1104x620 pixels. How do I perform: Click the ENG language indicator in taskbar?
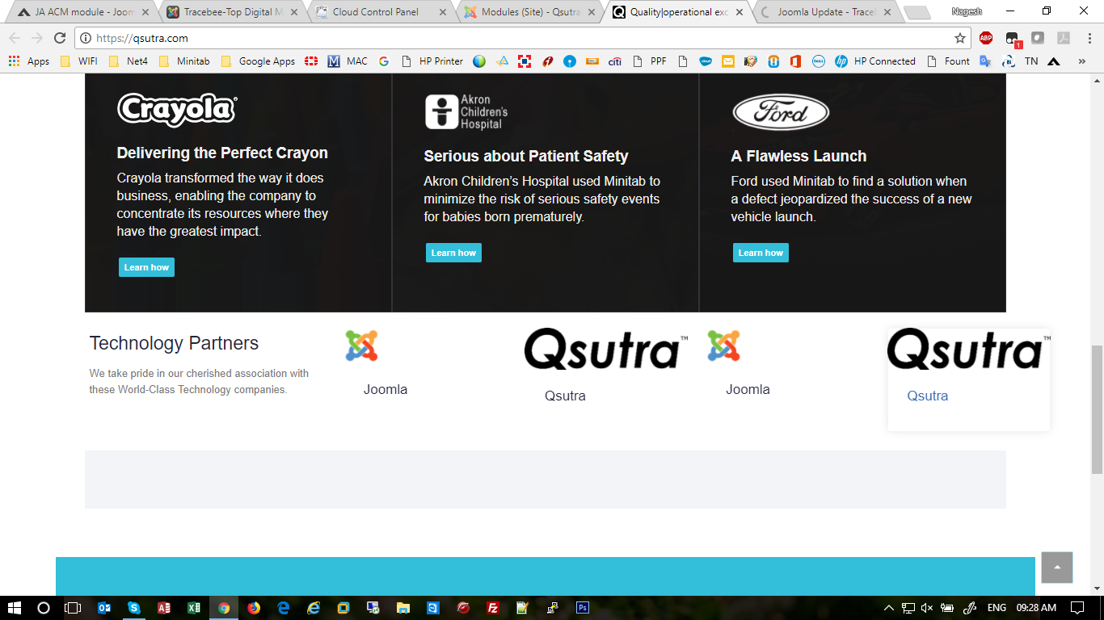tap(997, 608)
